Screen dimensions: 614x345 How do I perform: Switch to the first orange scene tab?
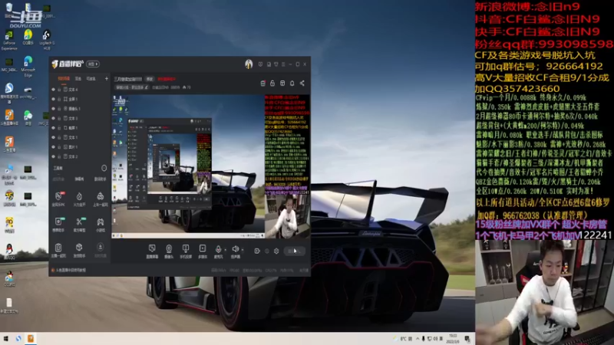[64, 79]
